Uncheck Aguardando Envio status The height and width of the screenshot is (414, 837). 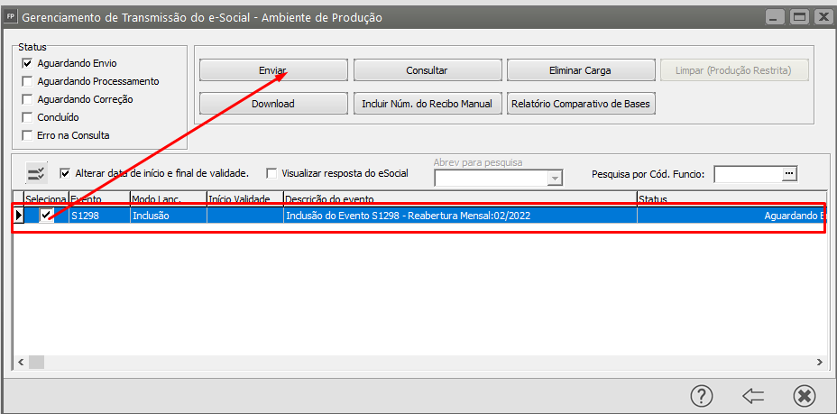(x=27, y=63)
